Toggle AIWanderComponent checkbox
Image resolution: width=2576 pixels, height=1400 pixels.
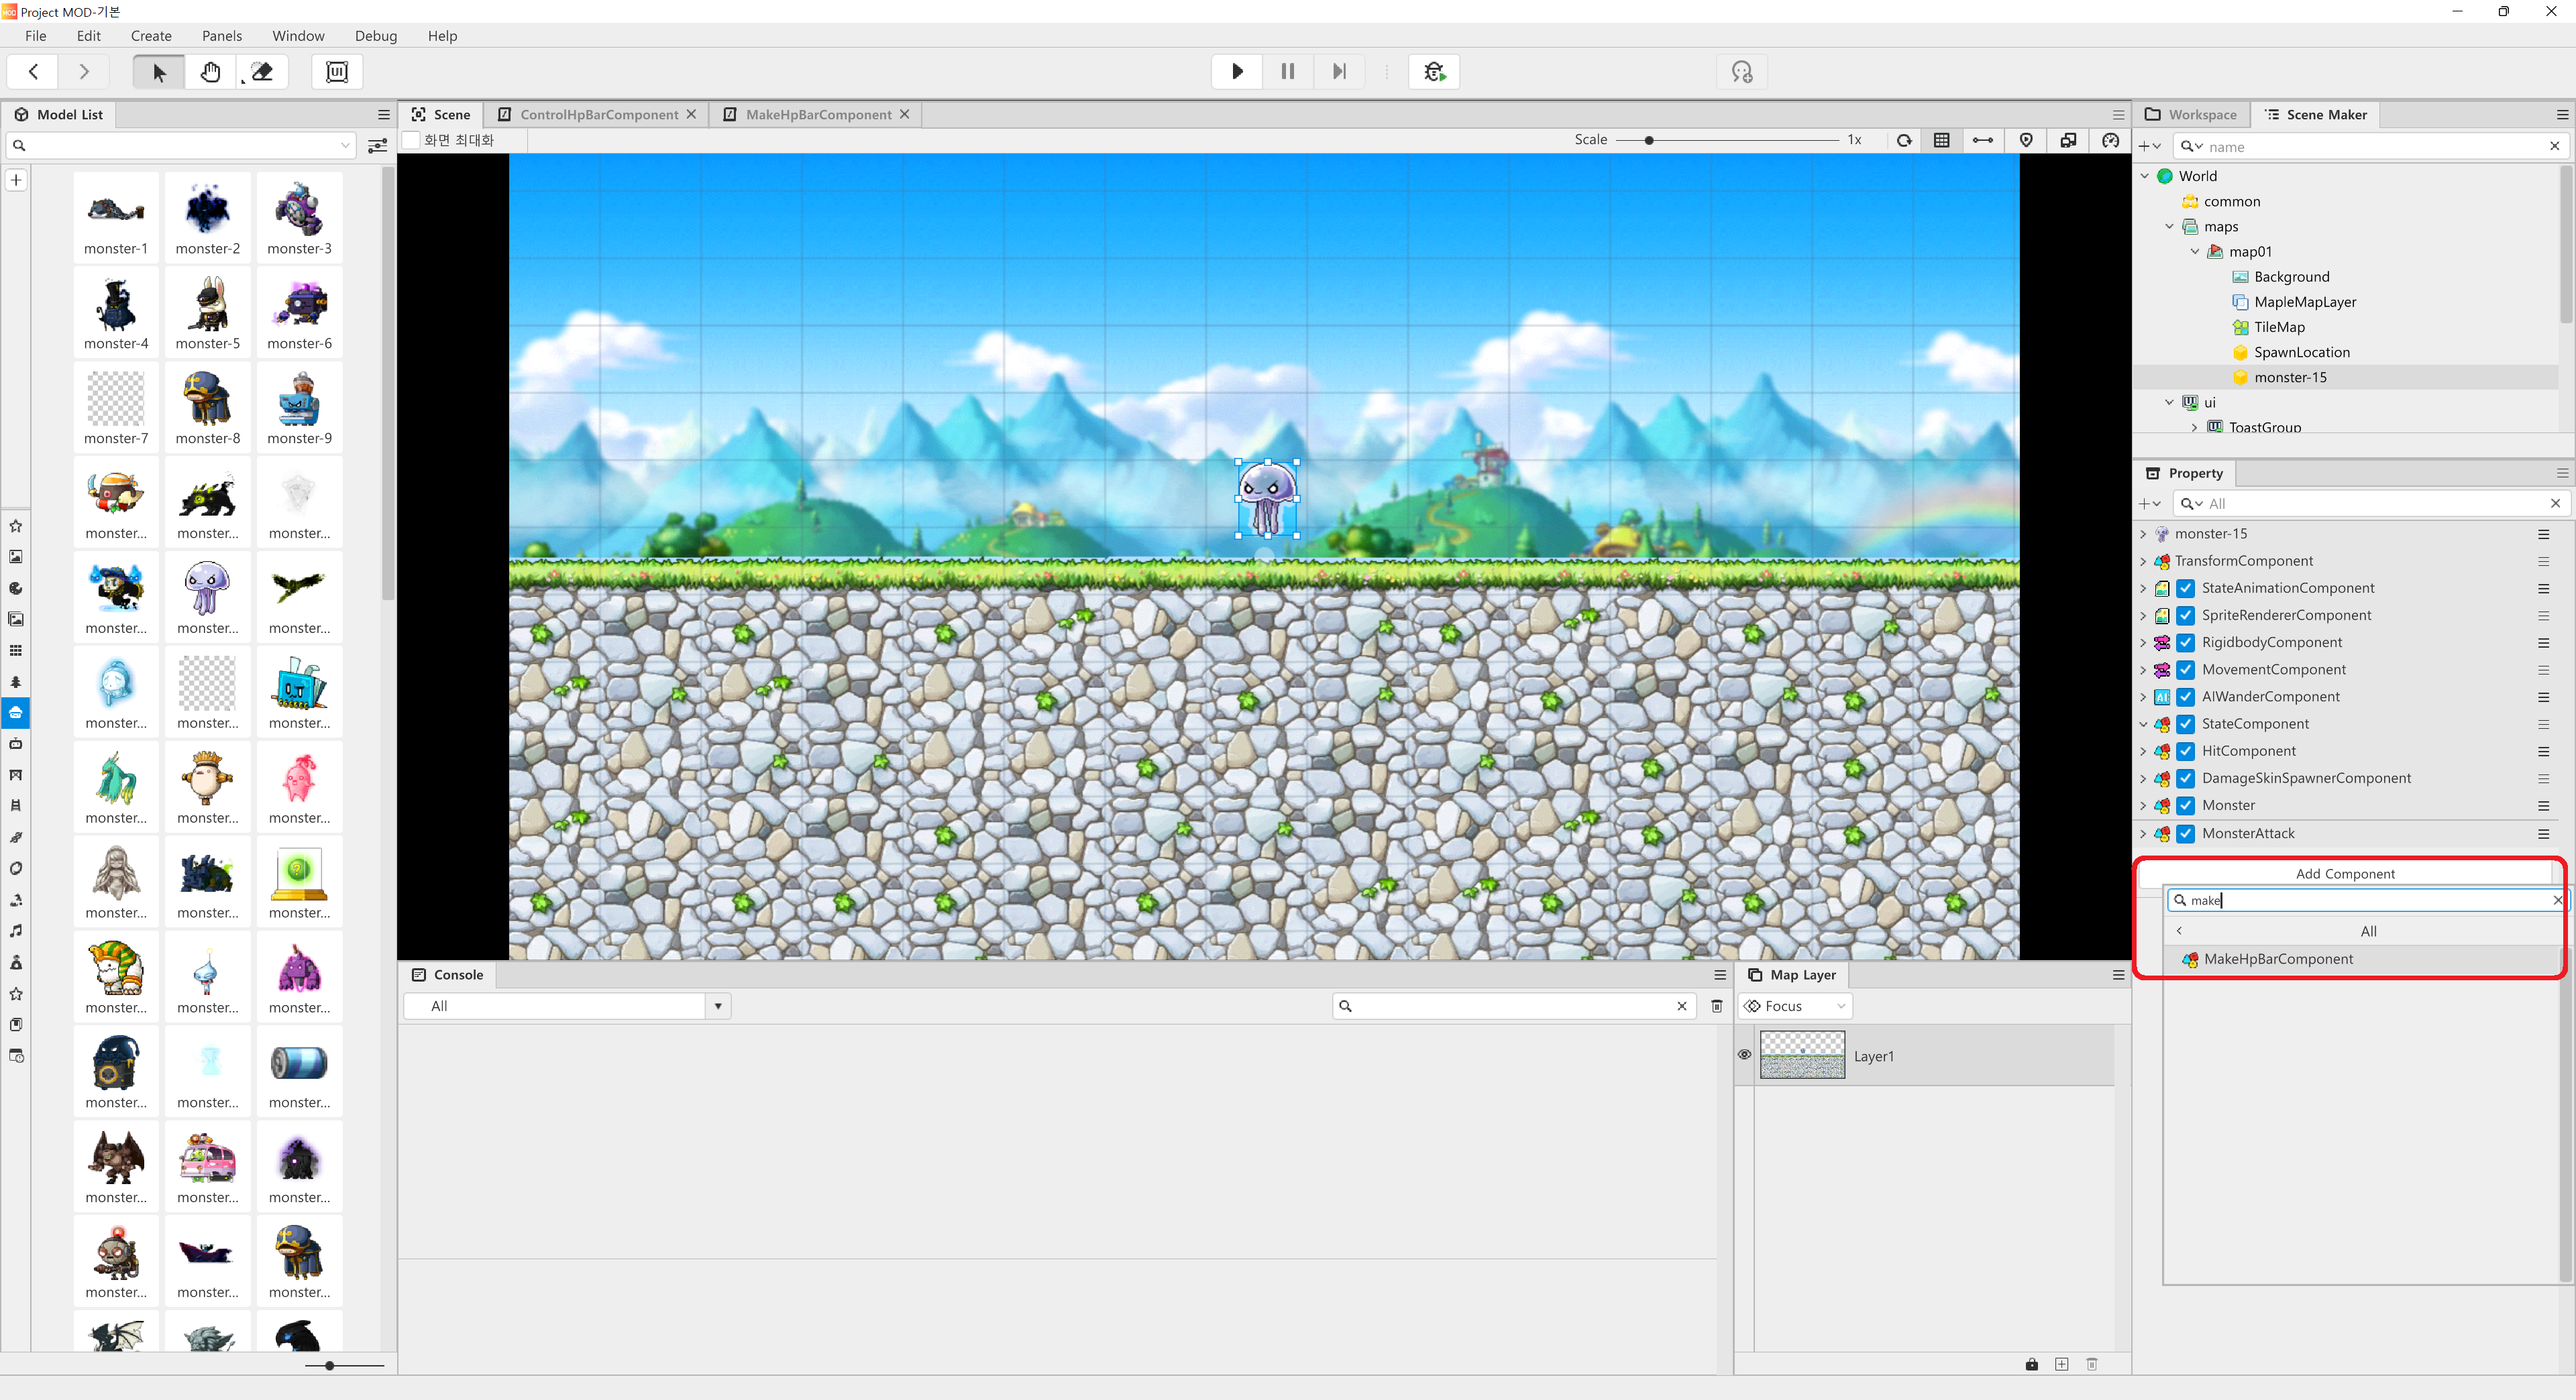click(x=2187, y=697)
